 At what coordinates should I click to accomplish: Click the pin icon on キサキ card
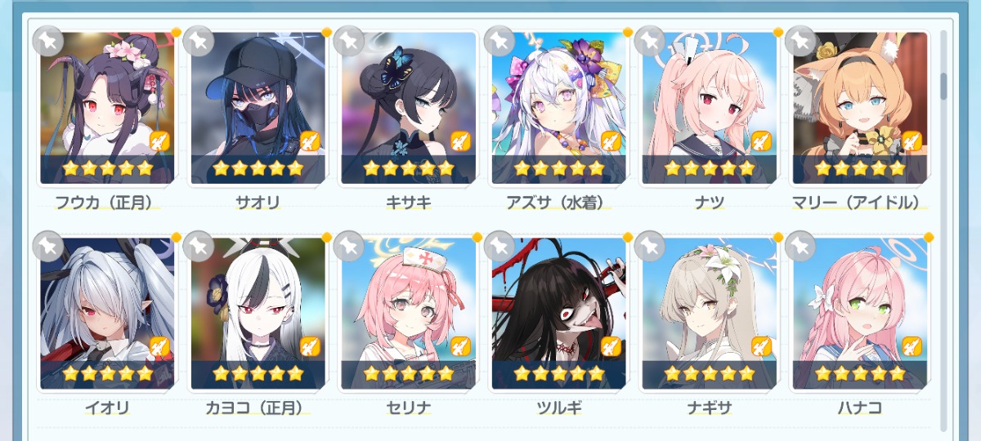pyautogui.click(x=349, y=41)
